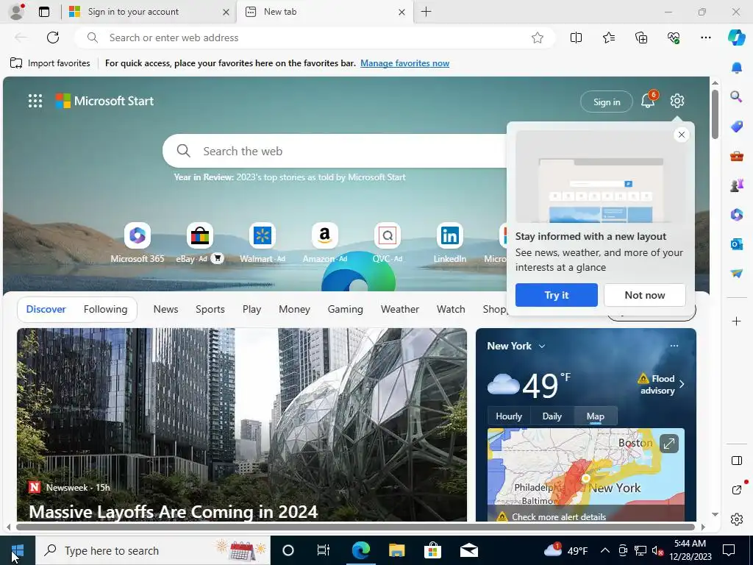Dismiss the new layout popup
Screen dimensions: 753x565
click(x=682, y=135)
